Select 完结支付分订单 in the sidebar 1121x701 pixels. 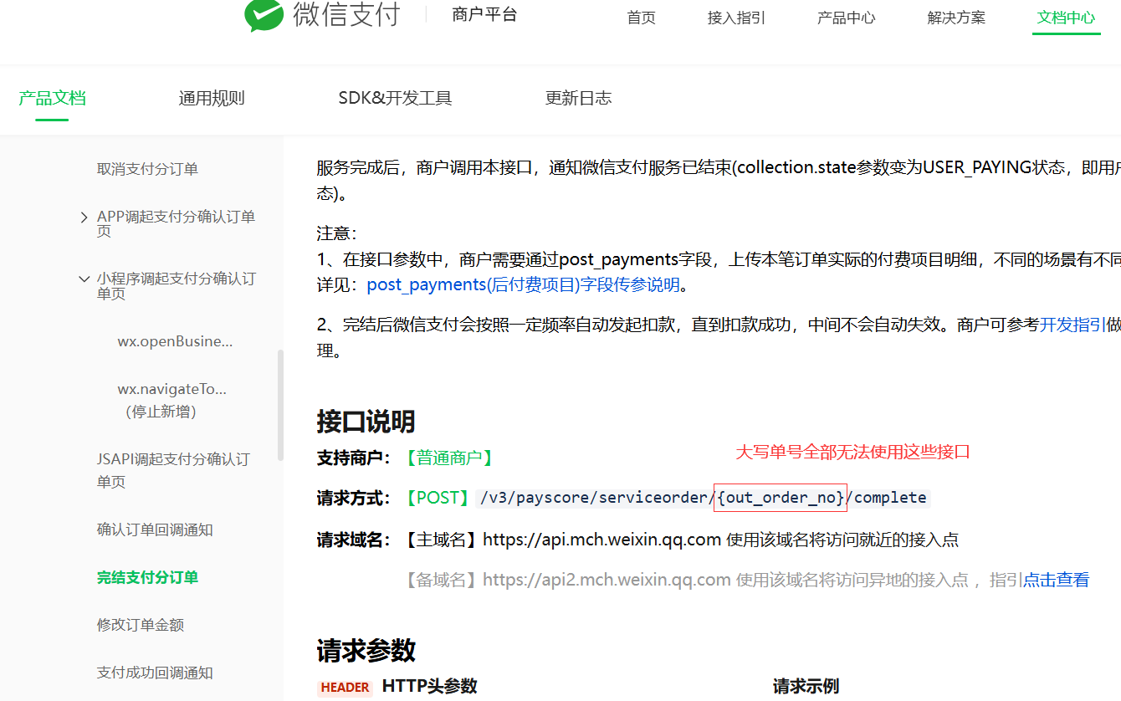click(147, 577)
